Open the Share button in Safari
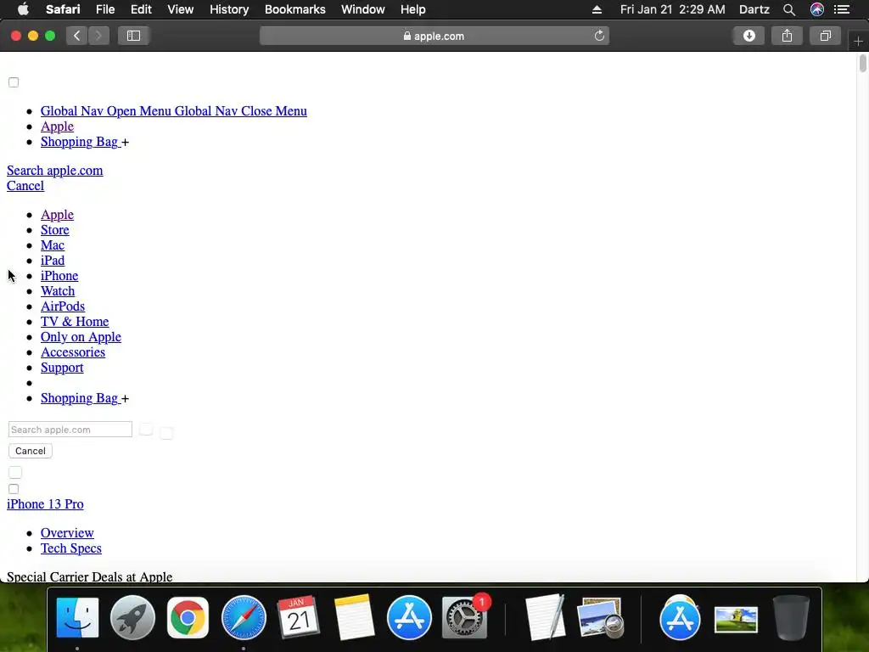869x652 pixels. coord(787,36)
